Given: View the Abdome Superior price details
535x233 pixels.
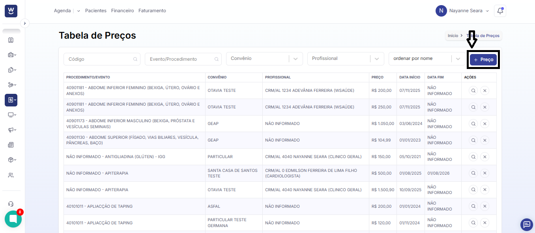Looking at the screenshot, I should click(x=473, y=140).
